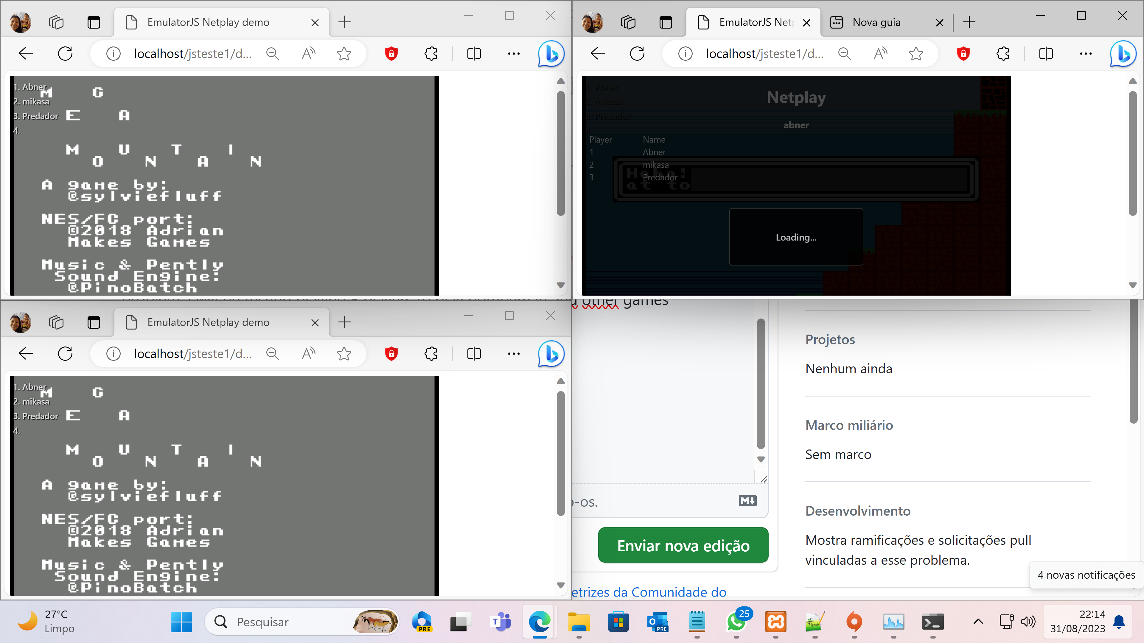This screenshot has width=1144, height=643.
Task: Click Extensions puzzle icon in bottom-left browser
Action: click(431, 354)
